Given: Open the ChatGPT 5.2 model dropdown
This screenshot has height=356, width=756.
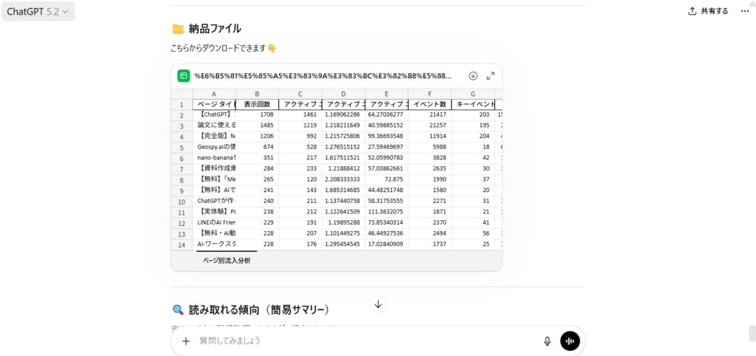Looking at the screenshot, I should tap(38, 11).
